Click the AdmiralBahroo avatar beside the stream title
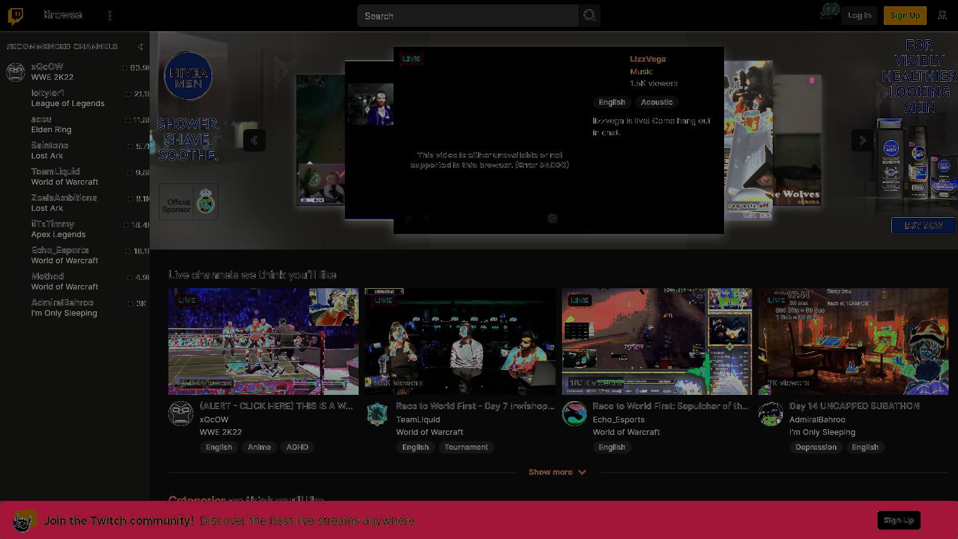Viewport: 958px width, 539px height. [771, 414]
